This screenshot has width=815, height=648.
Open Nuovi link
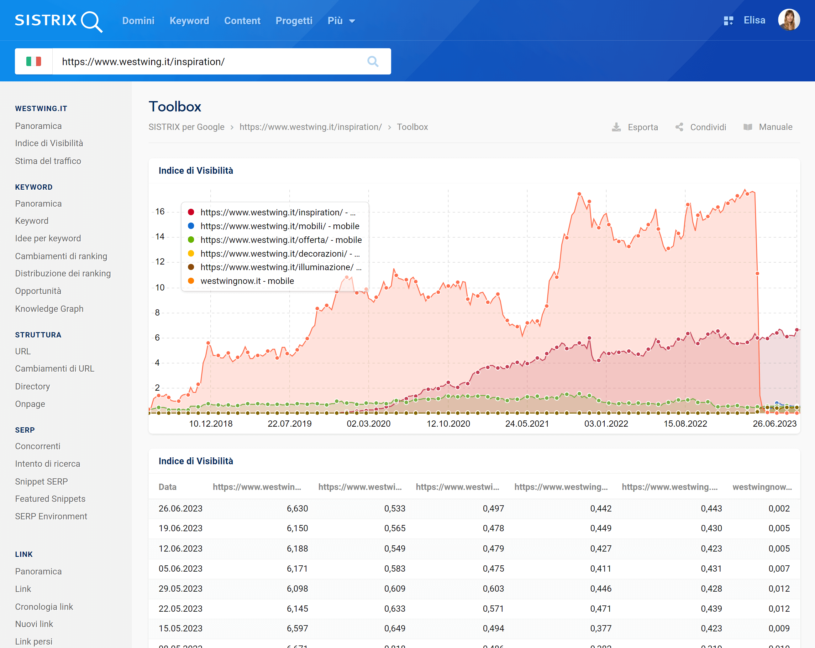tap(34, 624)
